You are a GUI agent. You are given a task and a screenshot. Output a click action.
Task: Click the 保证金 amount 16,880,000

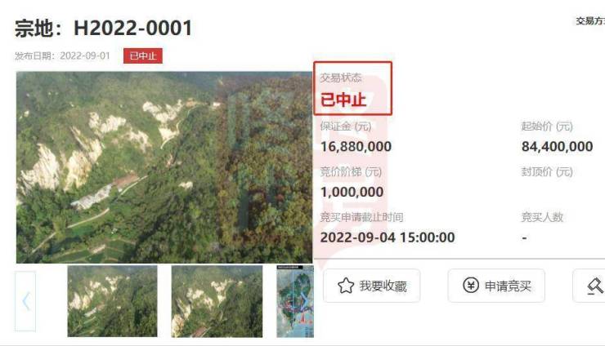356,146
